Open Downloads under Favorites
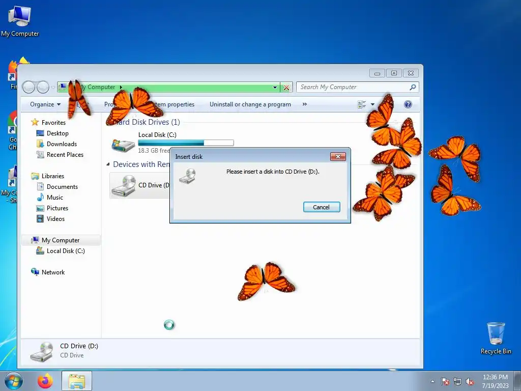 [62, 144]
